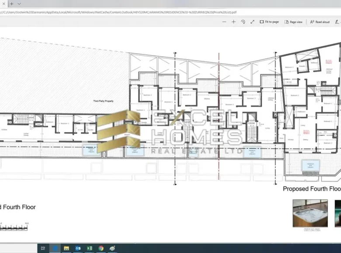Click Fit to page button
The width and height of the screenshot is (341, 253).
click(x=269, y=22)
